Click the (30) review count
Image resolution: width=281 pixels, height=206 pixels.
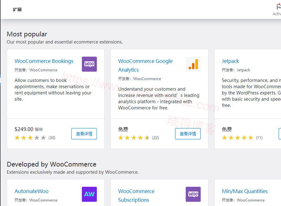(52, 138)
